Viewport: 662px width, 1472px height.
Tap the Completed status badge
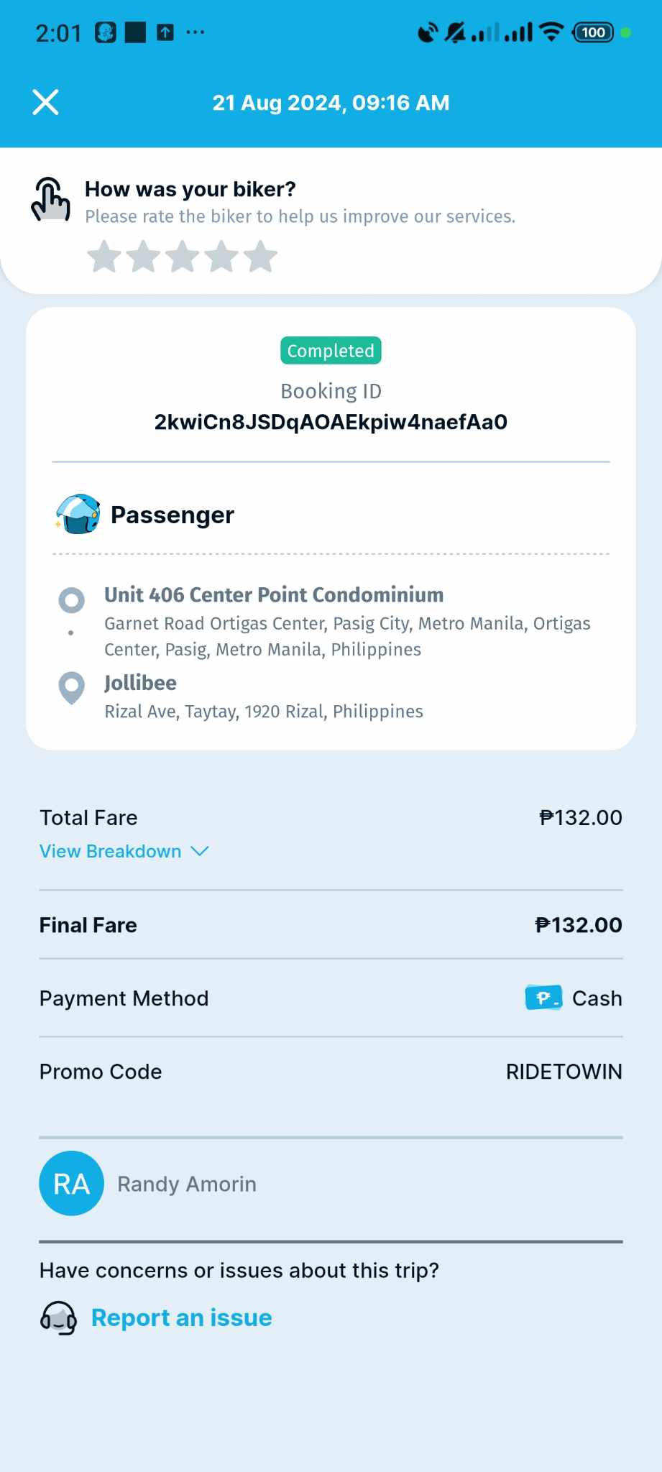tap(331, 351)
